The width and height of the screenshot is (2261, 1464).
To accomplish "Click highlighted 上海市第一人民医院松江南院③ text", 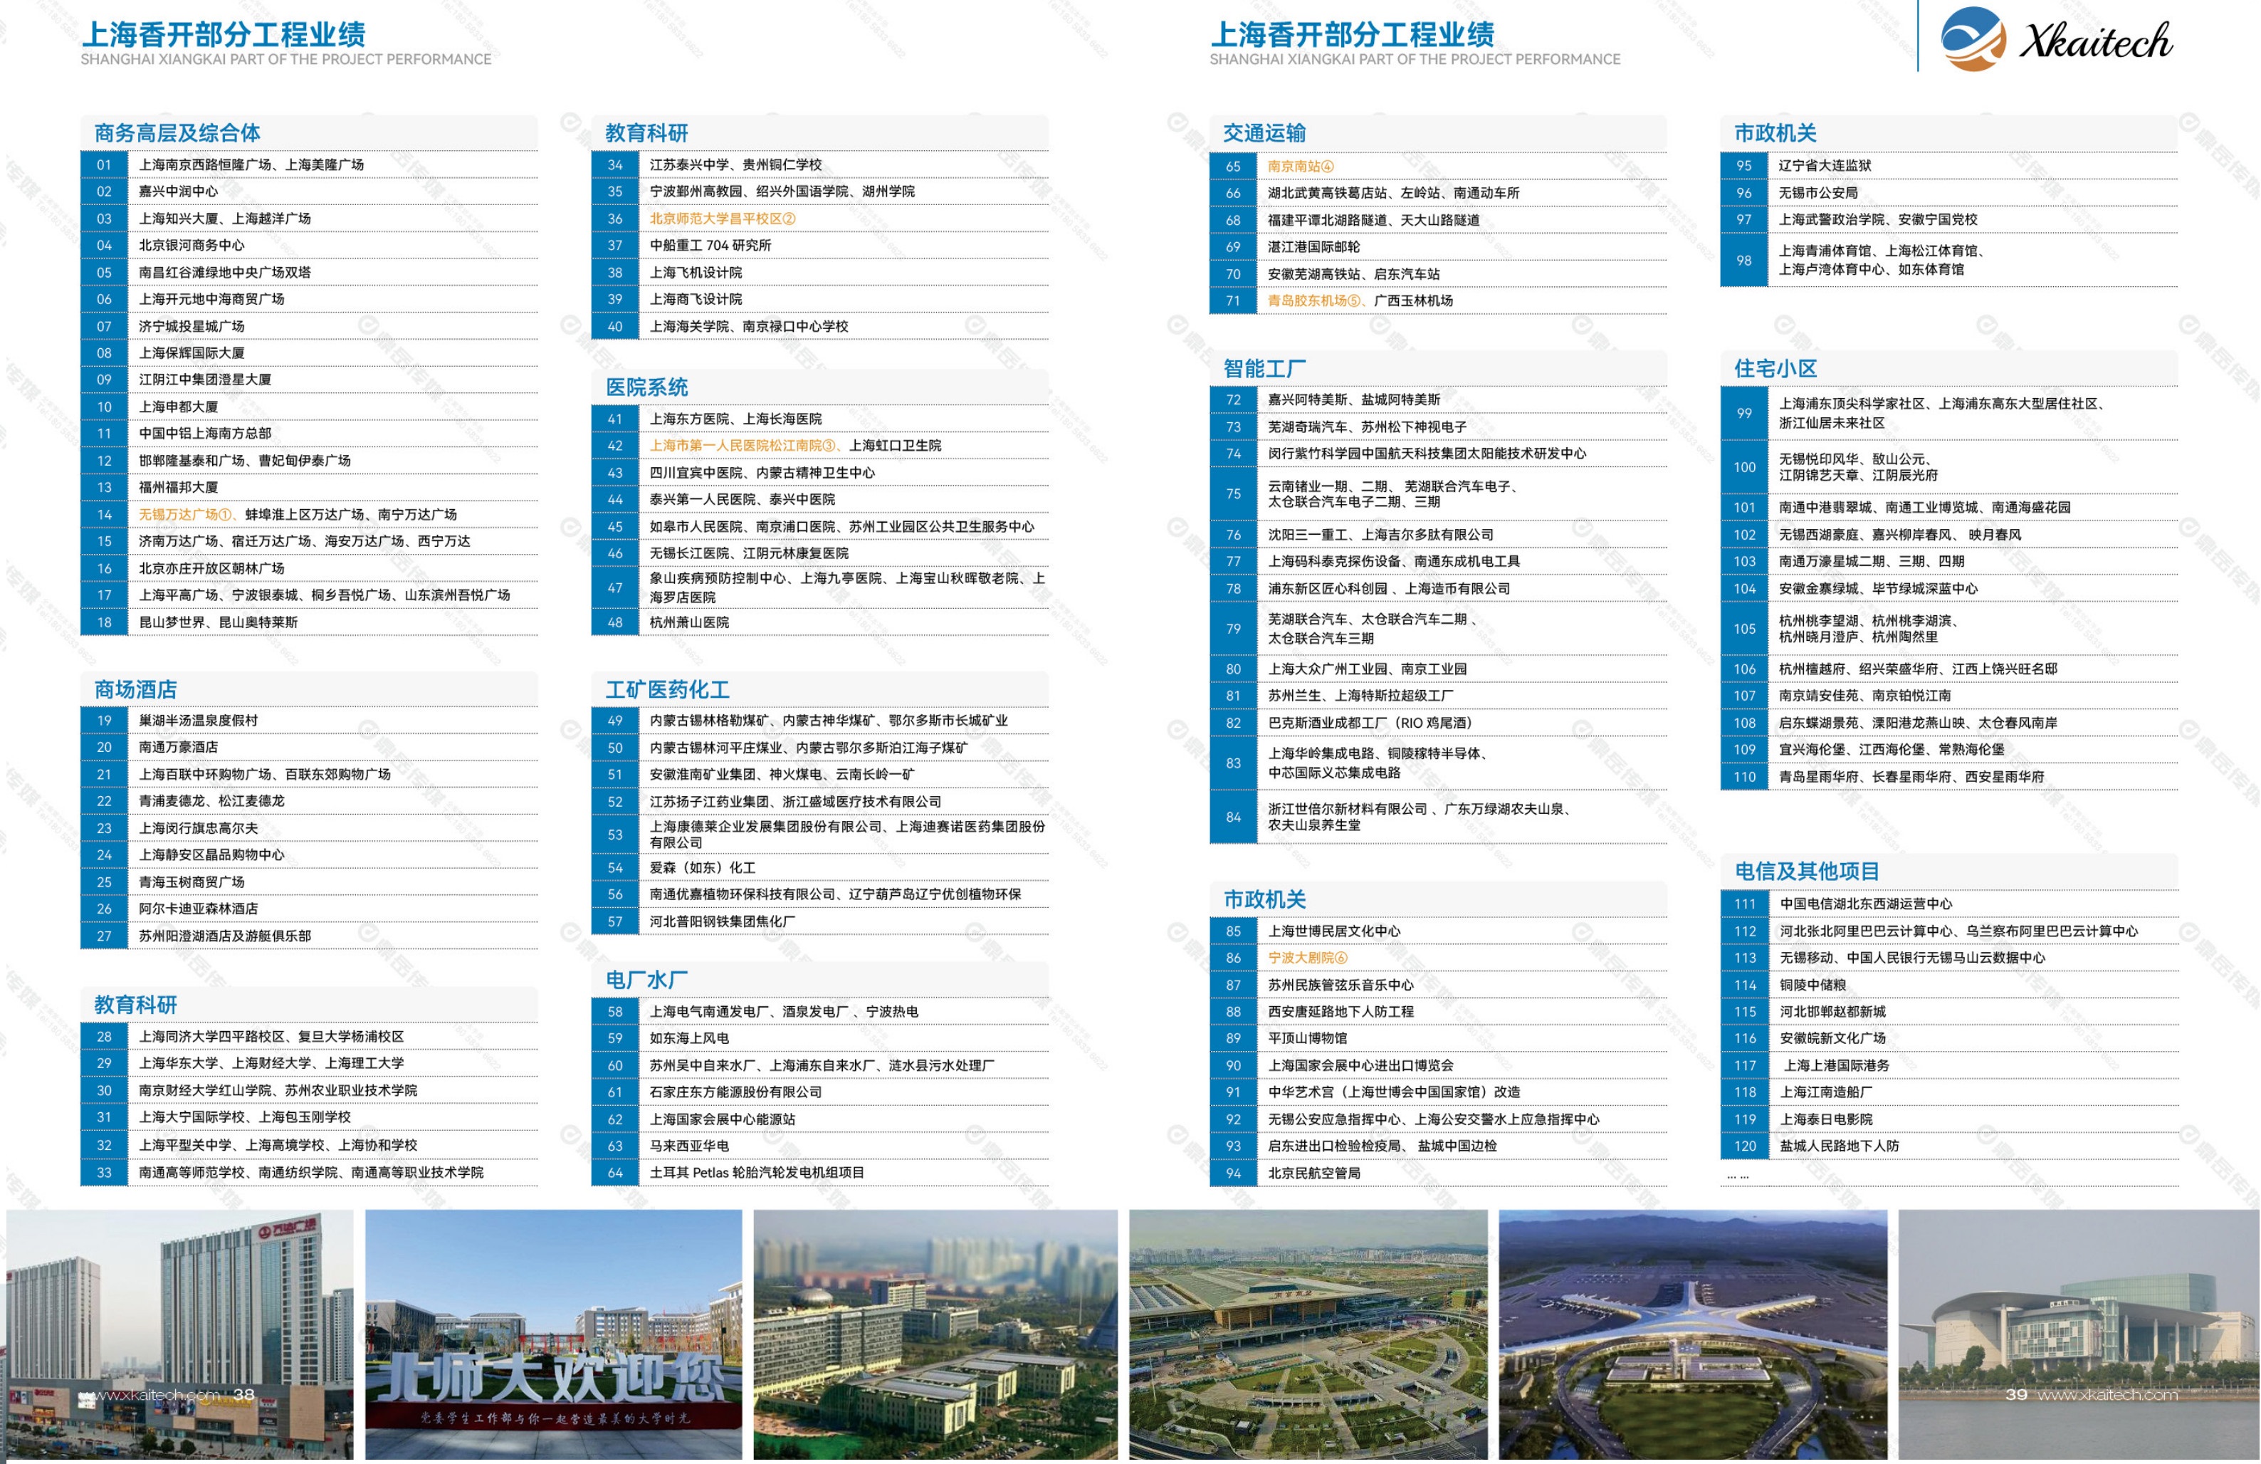I will point(744,446).
